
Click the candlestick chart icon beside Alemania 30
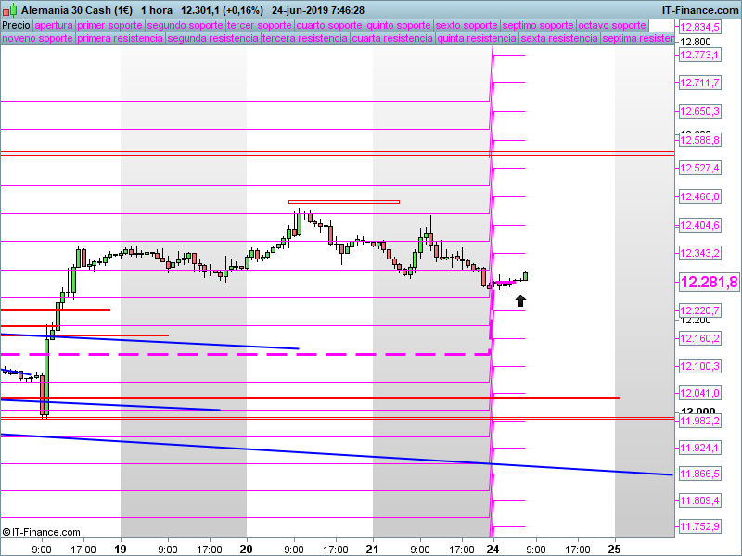[x=9, y=9]
